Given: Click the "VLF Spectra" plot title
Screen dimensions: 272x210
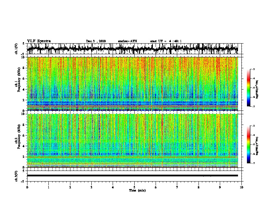Looking at the screenshot, I should (39, 41).
